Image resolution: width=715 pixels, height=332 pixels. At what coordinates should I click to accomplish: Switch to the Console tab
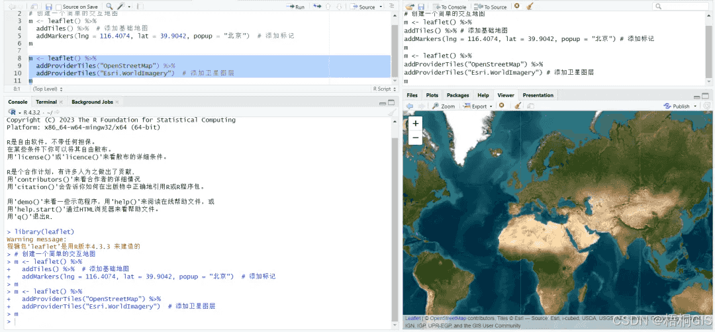pos(18,102)
